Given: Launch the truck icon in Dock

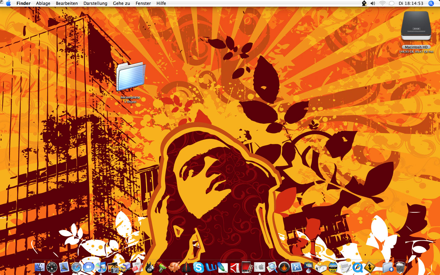Looking at the screenshot, I should point(125,267).
